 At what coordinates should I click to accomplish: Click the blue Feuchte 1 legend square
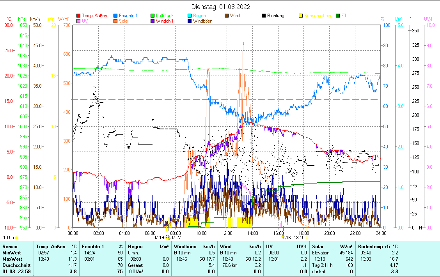click(115, 16)
